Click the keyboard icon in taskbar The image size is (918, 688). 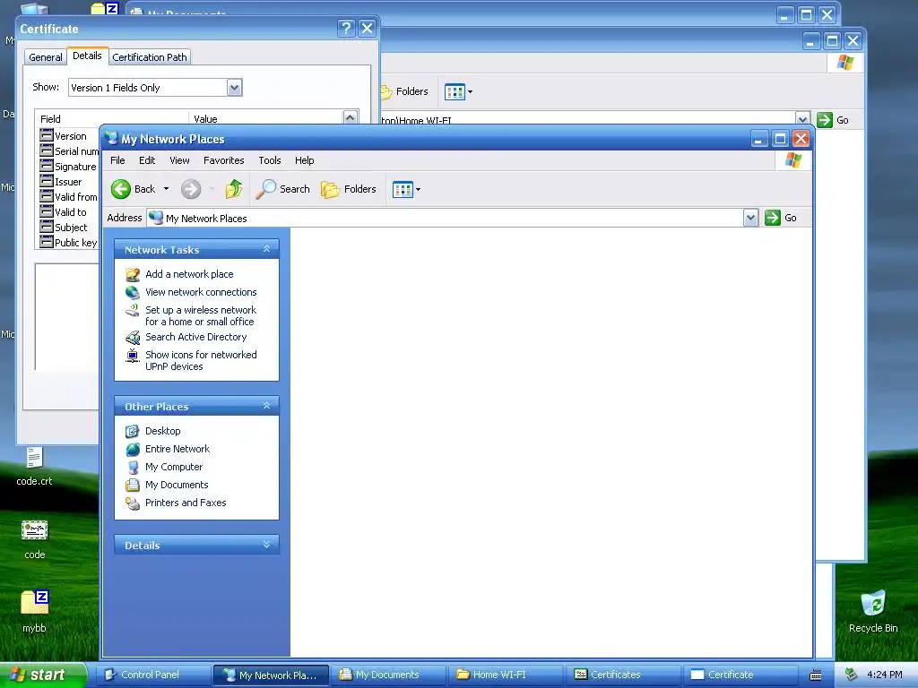(x=816, y=675)
